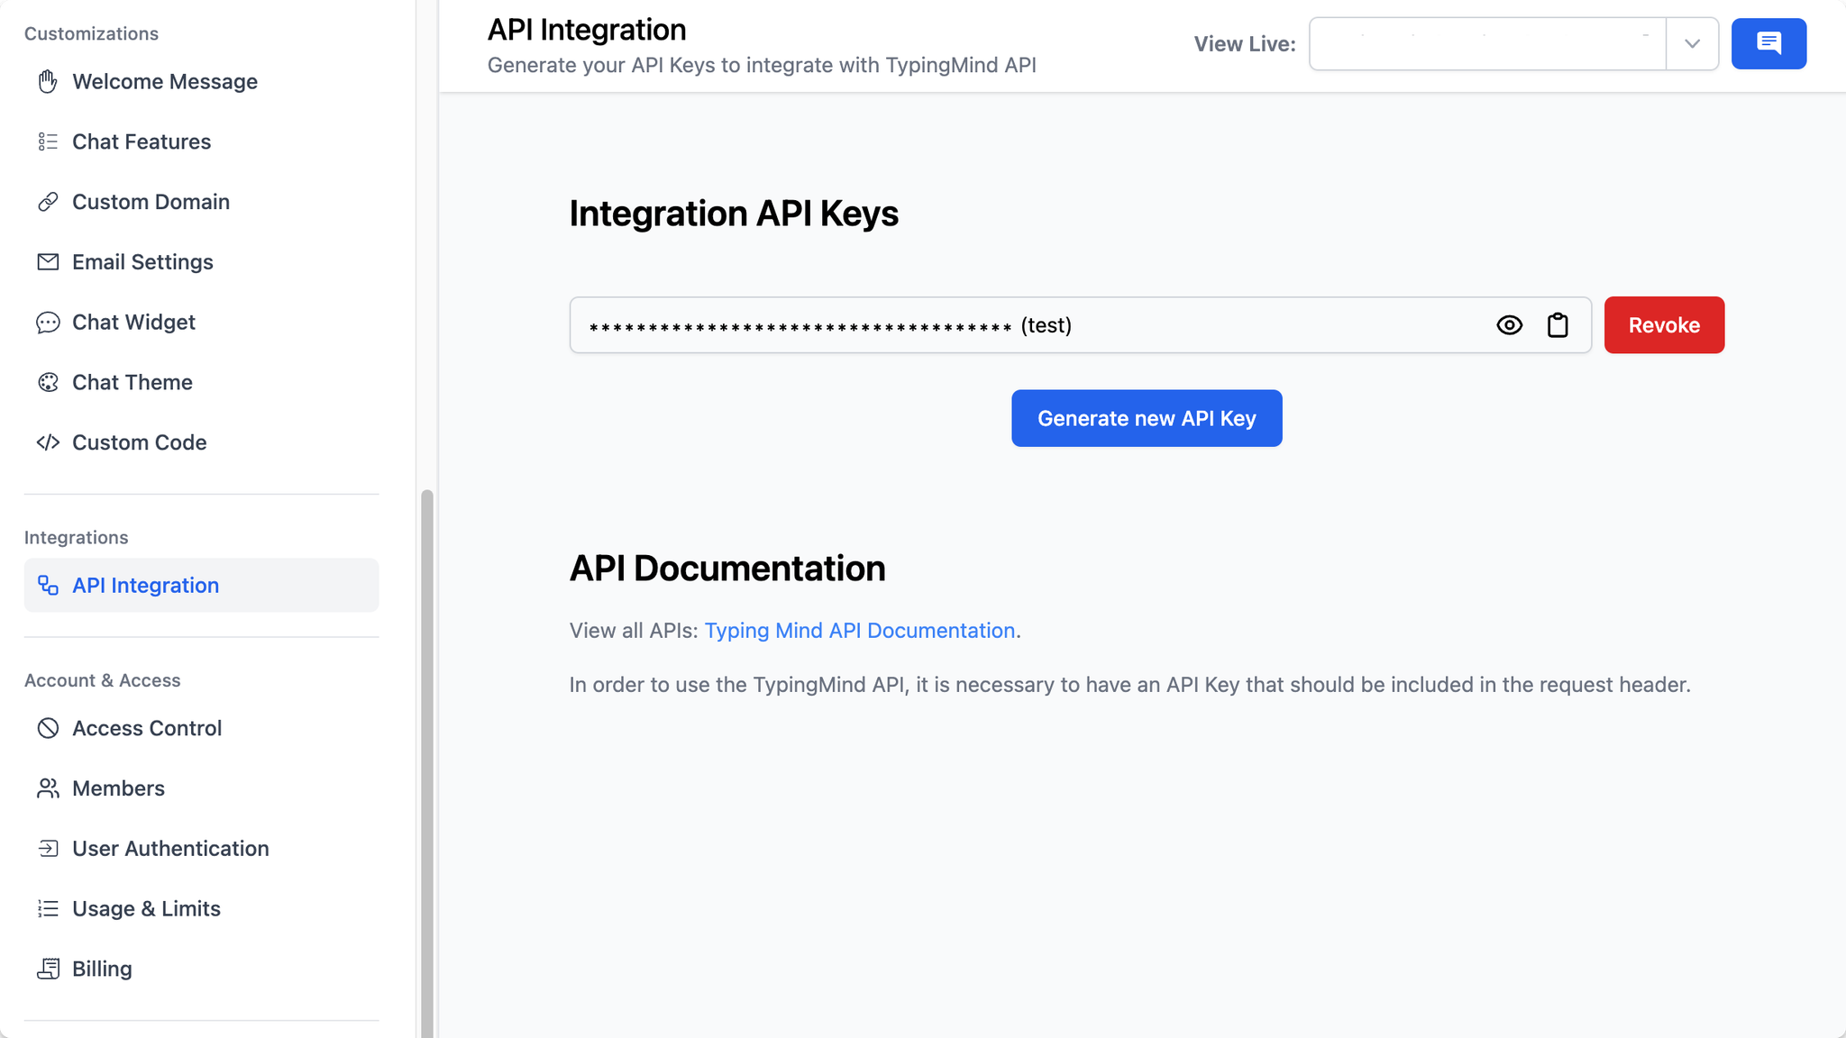Reveal the hidden API key with eye icon
Viewport: 1846px width, 1038px height.
tap(1510, 324)
